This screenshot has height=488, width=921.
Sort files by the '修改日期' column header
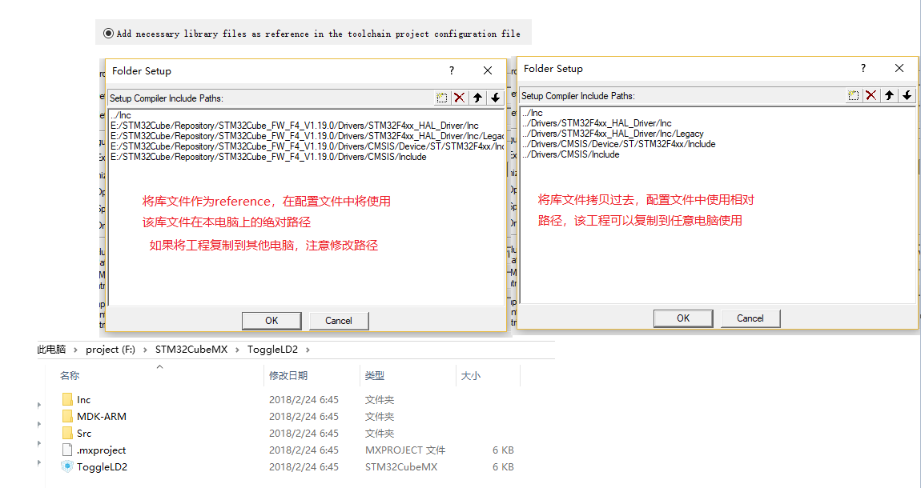(288, 376)
